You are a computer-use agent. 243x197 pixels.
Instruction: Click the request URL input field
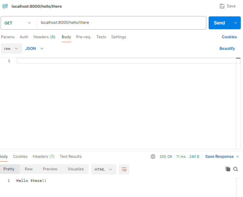(x=122, y=22)
